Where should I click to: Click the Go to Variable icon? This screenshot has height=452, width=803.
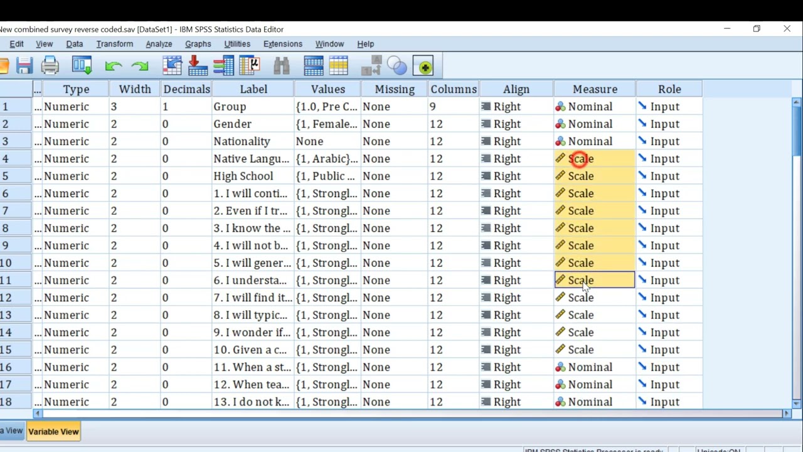click(197, 66)
